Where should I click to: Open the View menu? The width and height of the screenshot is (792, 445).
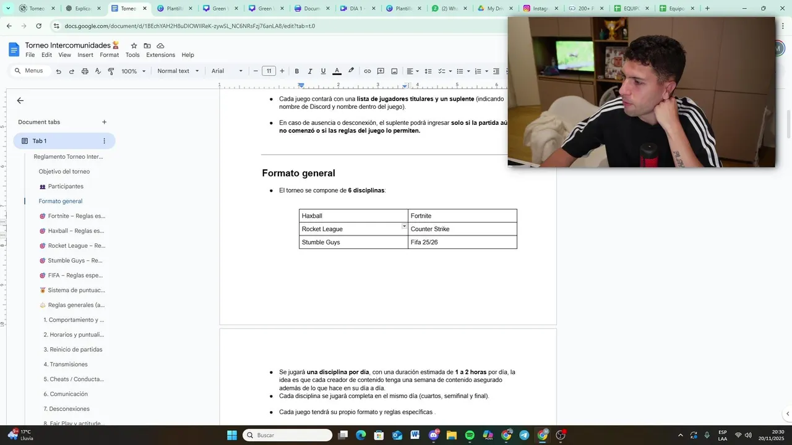point(64,55)
